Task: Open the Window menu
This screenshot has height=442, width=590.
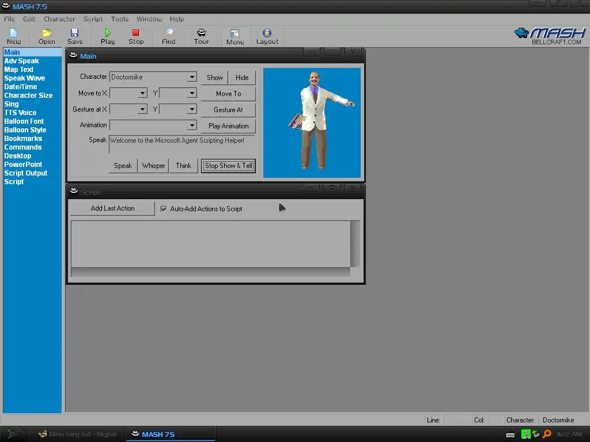Action: pyautogui.click(x=149, y=19)
